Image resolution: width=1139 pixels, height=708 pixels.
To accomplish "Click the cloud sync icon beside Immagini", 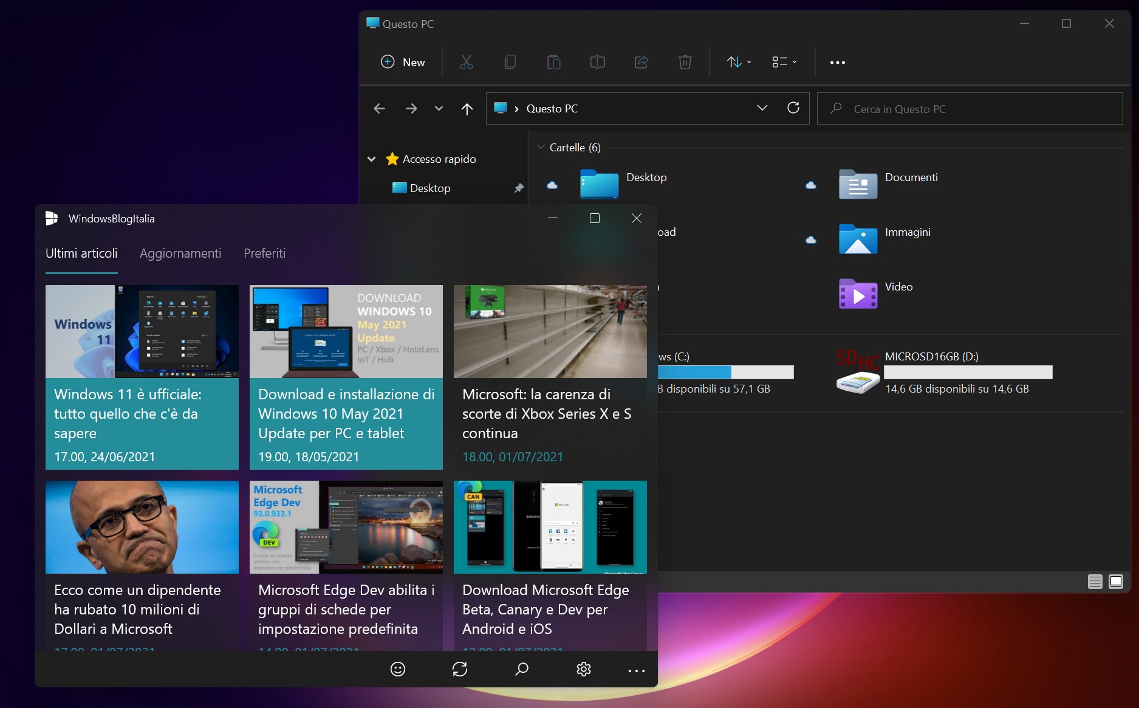I will (x=811, y=239).
